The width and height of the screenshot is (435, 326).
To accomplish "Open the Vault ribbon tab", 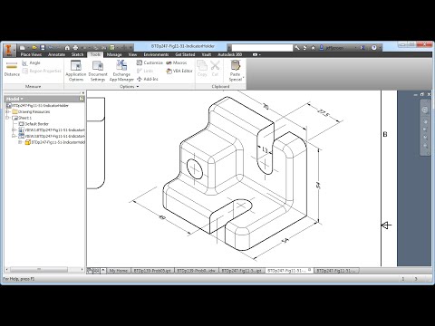I will [207, 54].
